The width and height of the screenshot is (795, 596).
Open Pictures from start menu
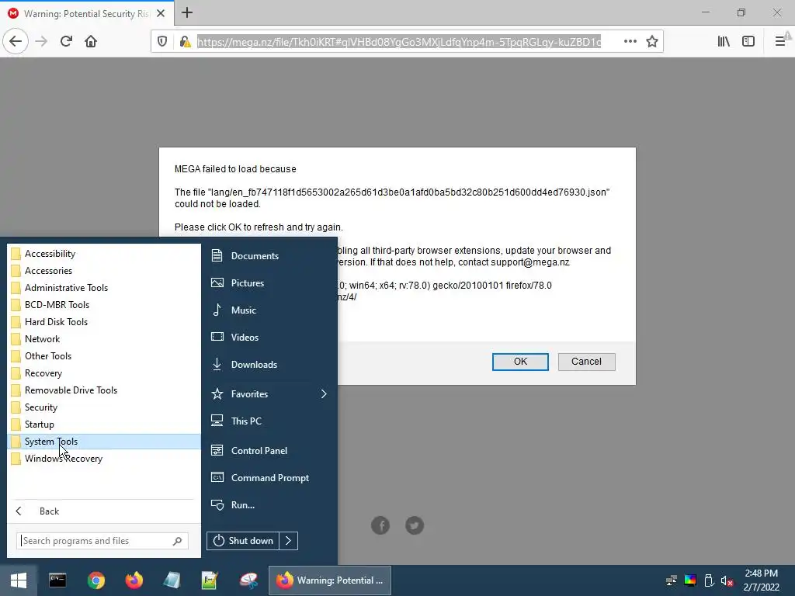coord(269,282)
